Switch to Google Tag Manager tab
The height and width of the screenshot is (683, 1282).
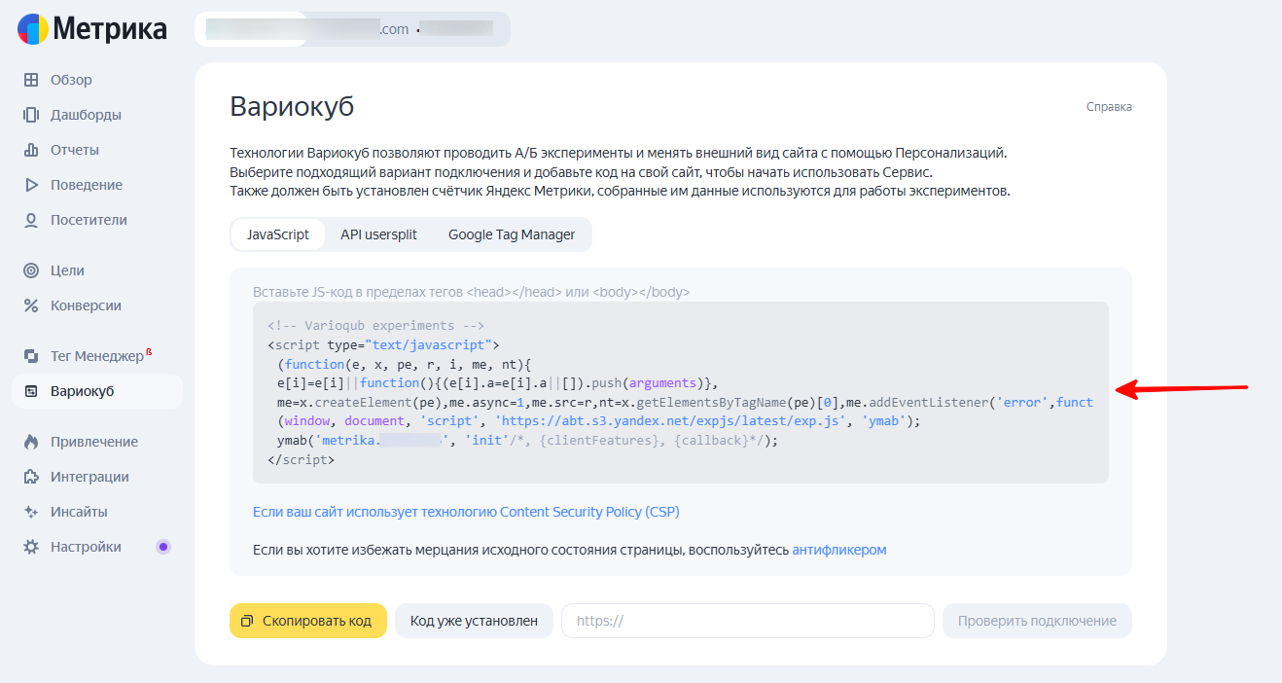pyautogui.click(x=512, y=234)
